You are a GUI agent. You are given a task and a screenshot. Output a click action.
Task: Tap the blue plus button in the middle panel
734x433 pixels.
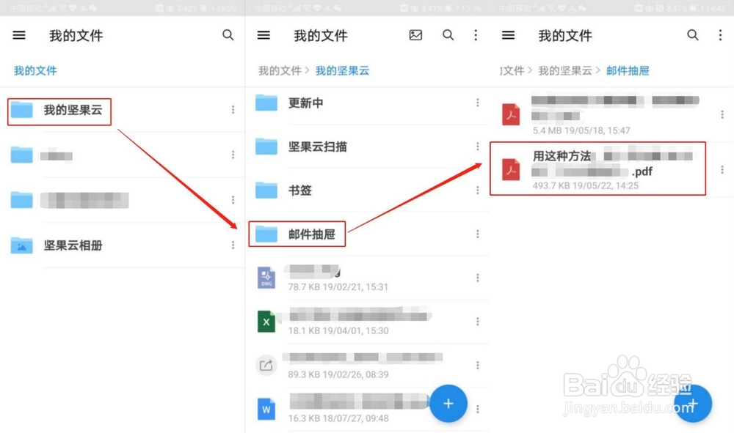tap(448, 404)
